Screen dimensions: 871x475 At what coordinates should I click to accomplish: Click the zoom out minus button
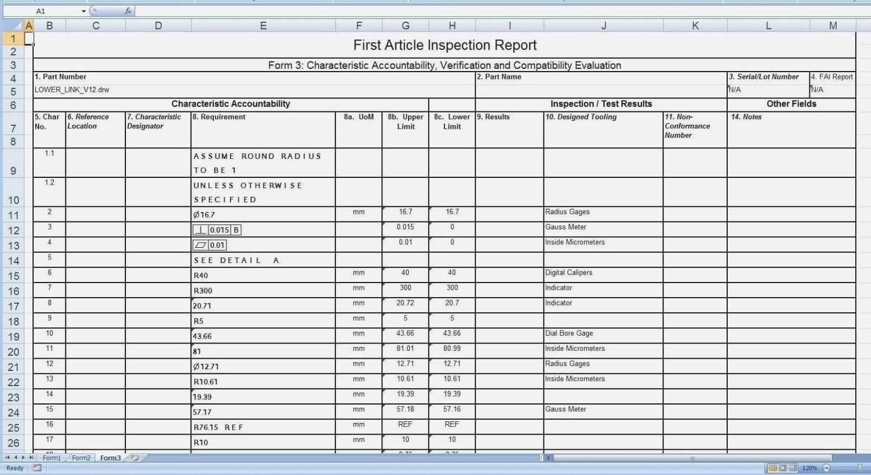pos(826,468)
